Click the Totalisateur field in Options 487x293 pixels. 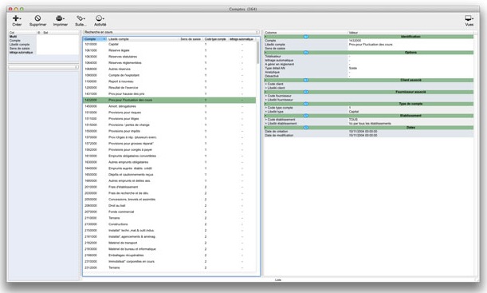point(369,57)
